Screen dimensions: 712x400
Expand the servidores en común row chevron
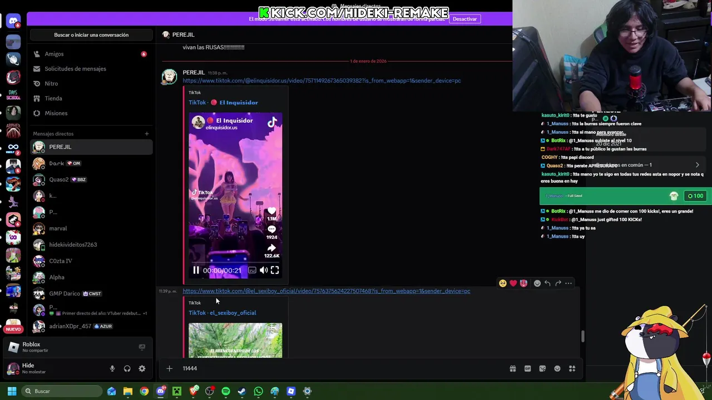point(697,165)
